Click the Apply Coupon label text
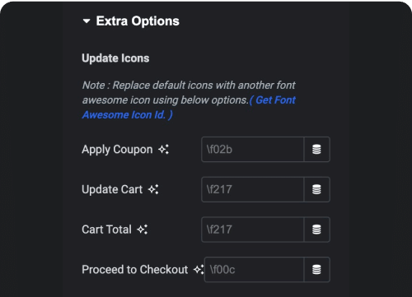This screenshot has width=412, height=297. 117,150
